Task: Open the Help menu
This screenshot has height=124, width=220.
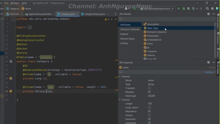Action: [x=24, y=3]
